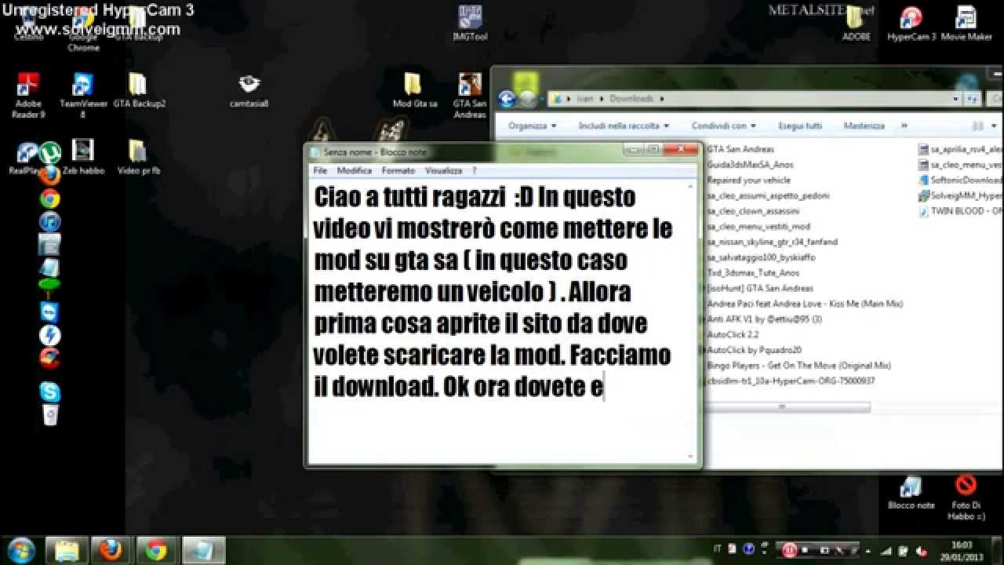Show more Explorer toolbar commands chevron

tap(904, 126)
